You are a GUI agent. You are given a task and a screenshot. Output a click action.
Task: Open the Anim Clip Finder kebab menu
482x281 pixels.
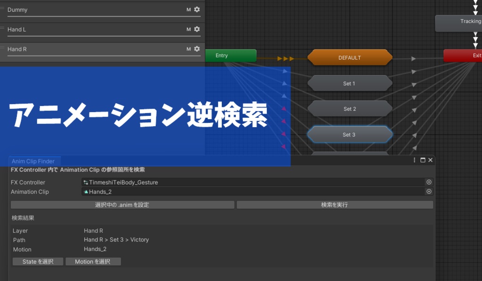tap(414, 160)
